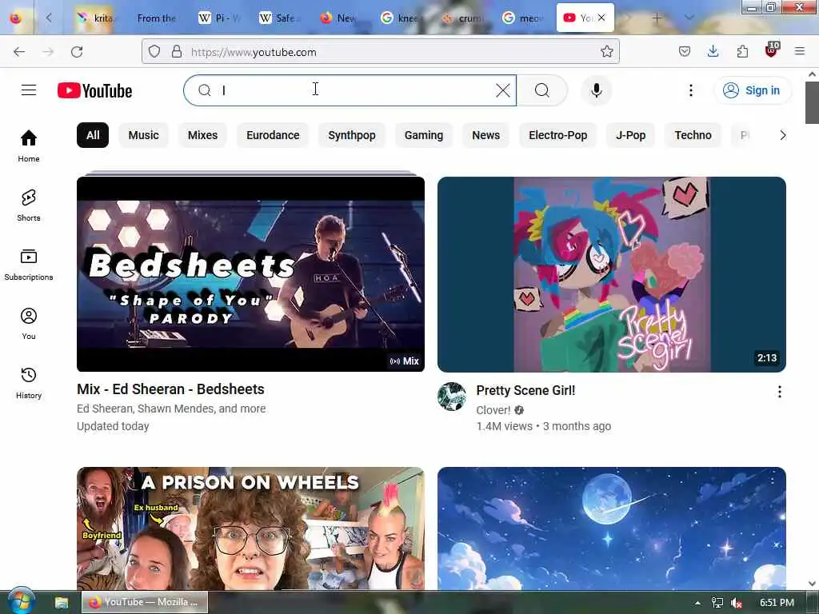Viewport: 819px width, 614px height.
Task: Open the A Prison On Wheels thumbnail
Action: 250,528
